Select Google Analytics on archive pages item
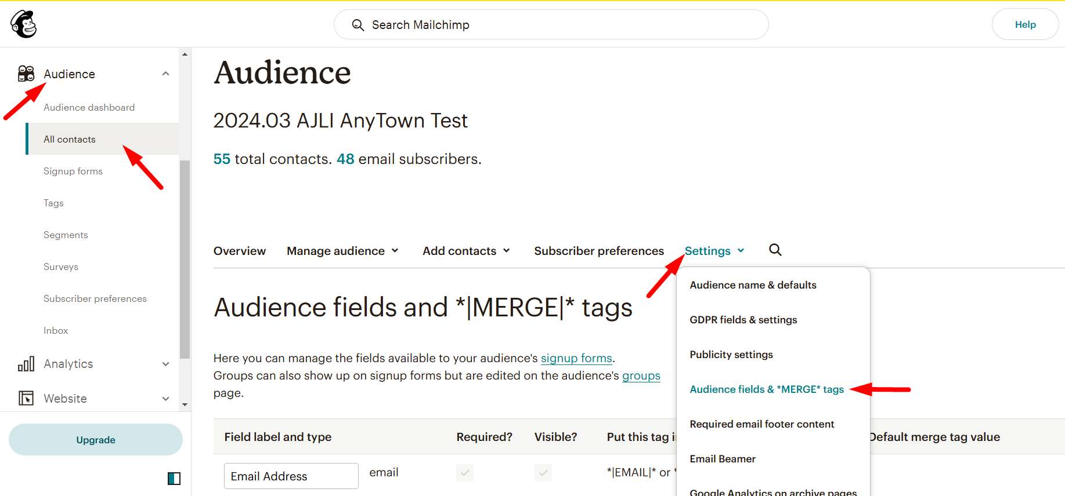This screenshot has height=496, width=1065. pyautogui.click(x=773, y=491)
